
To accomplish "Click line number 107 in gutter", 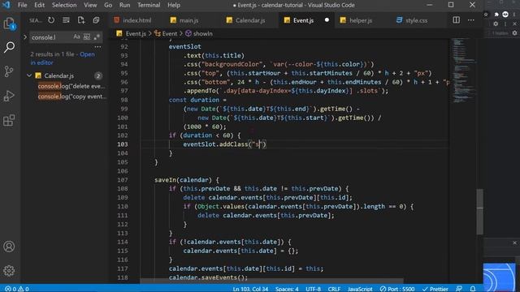I will click(x=123, y=180).
